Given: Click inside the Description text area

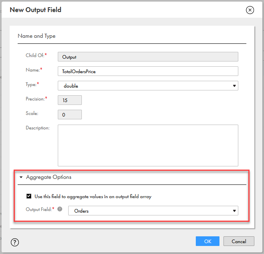Looking at the screenshot, I should [148, 145].
